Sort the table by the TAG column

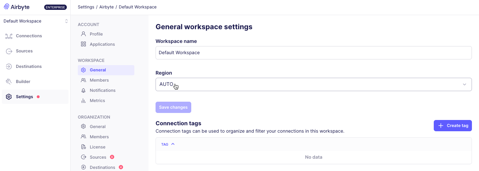tap(168, 144)
